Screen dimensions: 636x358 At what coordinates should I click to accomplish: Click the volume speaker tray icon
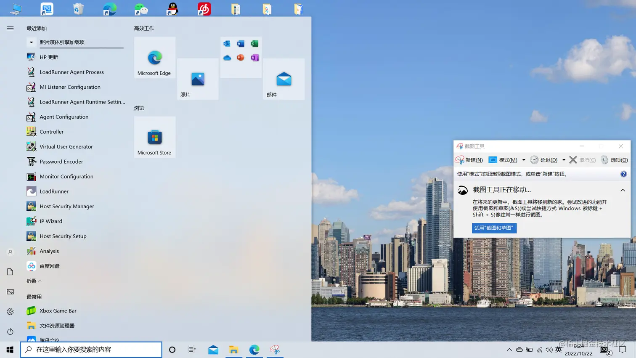549,350
